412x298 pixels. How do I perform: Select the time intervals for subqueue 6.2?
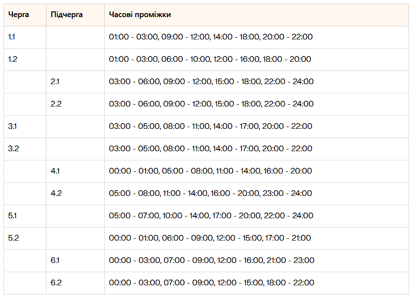pos(211,283)
